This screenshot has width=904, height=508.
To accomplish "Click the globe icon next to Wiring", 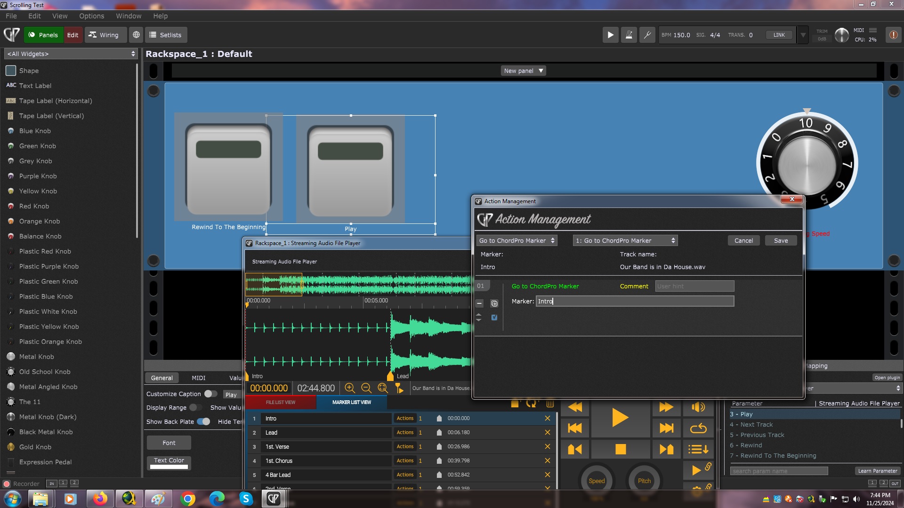I will click(136, 34).
